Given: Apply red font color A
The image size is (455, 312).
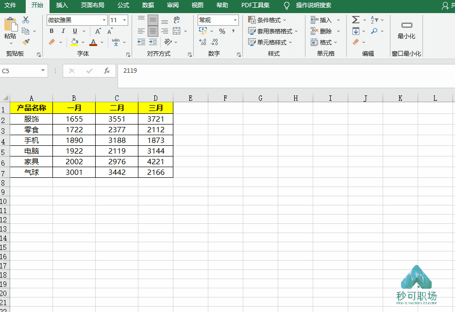Looking at the screenshot, I should click(x=93, y=42).
